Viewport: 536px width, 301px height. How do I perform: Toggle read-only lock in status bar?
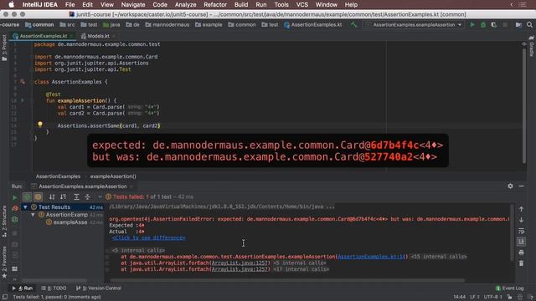pyautogui.click(x=510, y=297)
